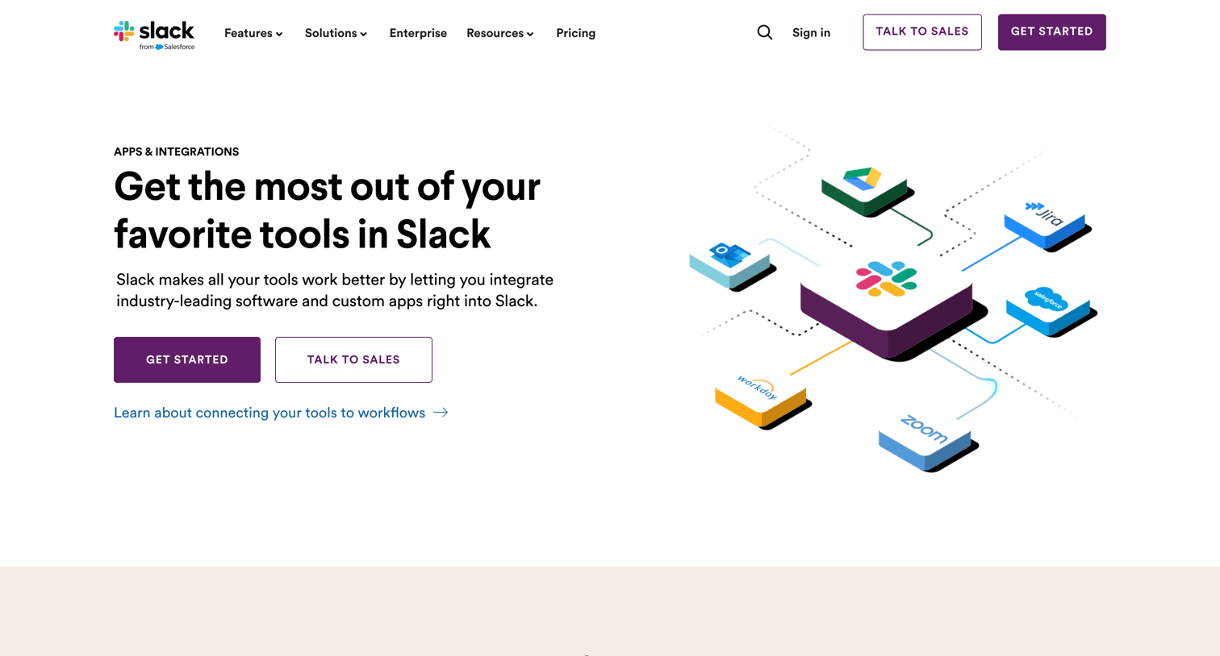Open the Pricing nav item
This screenshot has height=656, width=1220.
(x=575, y=33)
